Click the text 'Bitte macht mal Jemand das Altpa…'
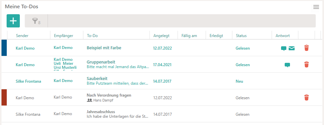Screen dimensions: 324x125 (x=118, y=67)
